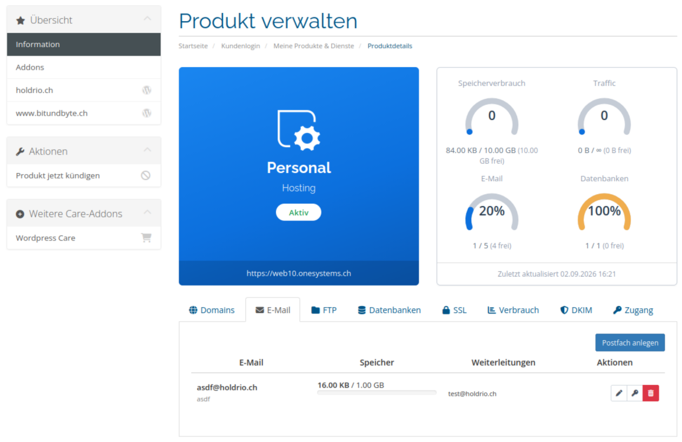
Task: Click WordPress icon next to holdrio.ch
Action: coord(147,90)
